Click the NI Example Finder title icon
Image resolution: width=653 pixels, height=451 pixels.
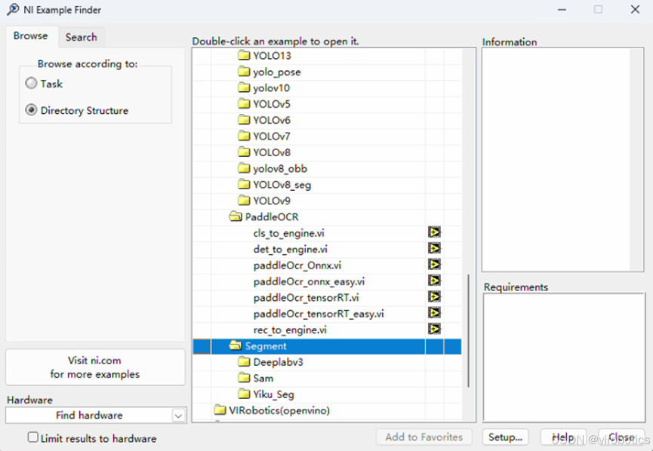coord(13,9)
